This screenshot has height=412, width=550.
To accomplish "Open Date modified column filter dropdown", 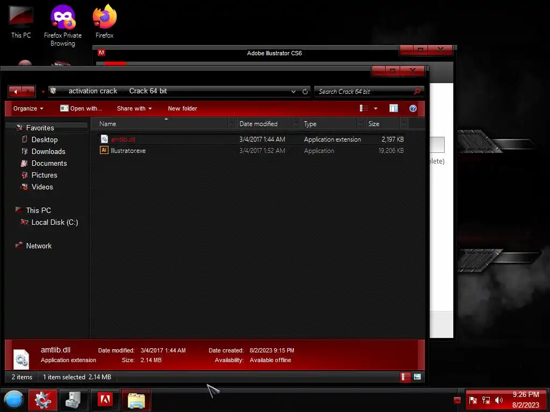I will point(296,124).
